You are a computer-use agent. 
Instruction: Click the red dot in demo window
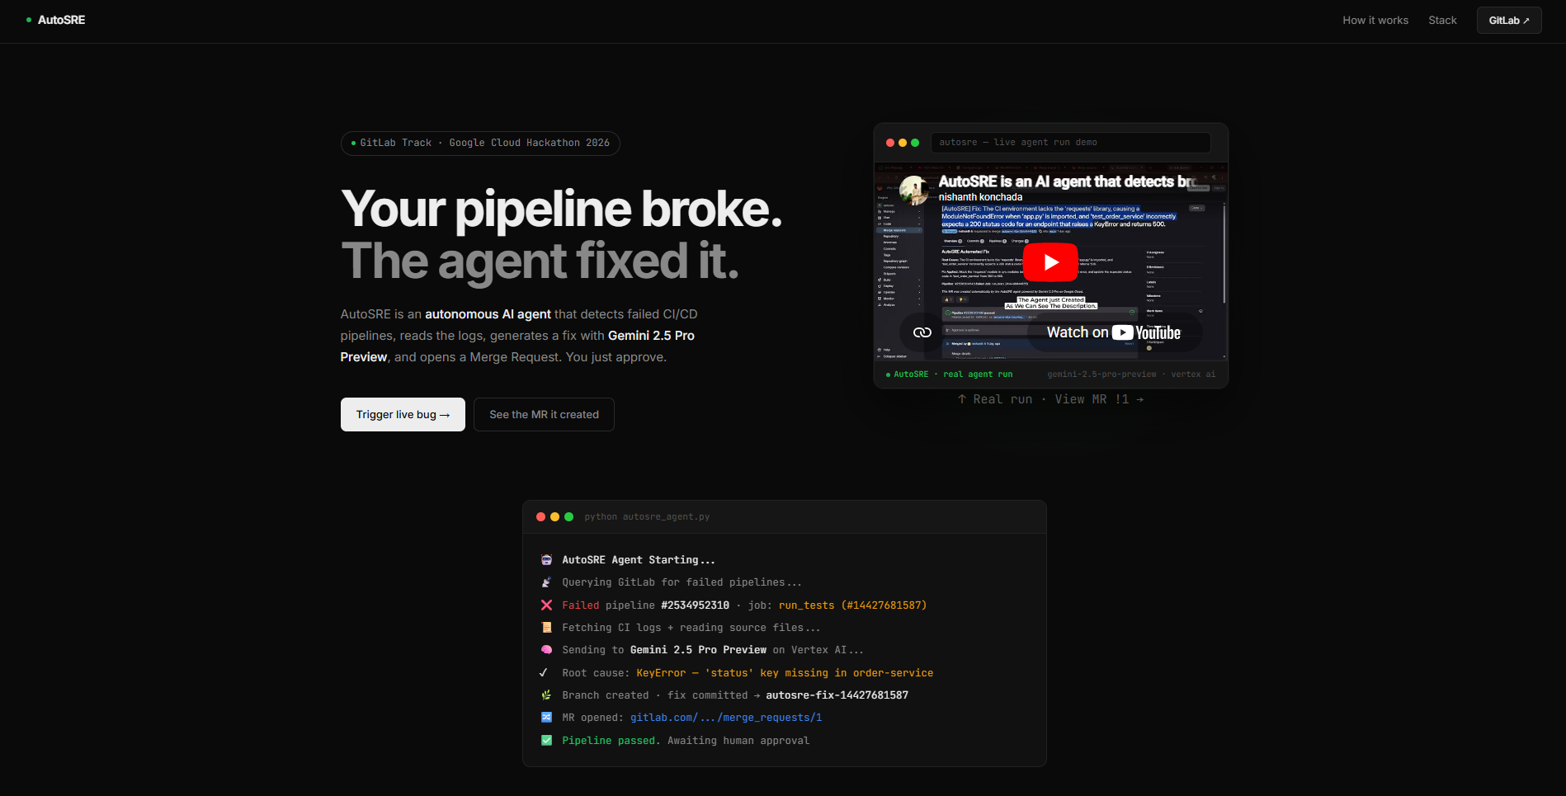(x=890, y=143)
